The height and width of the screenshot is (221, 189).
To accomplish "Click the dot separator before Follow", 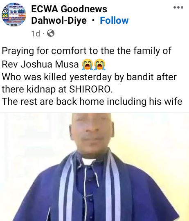I will click(93, 20).
